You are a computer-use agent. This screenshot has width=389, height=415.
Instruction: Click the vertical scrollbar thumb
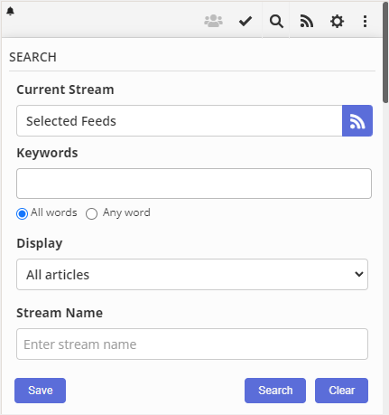385,52
